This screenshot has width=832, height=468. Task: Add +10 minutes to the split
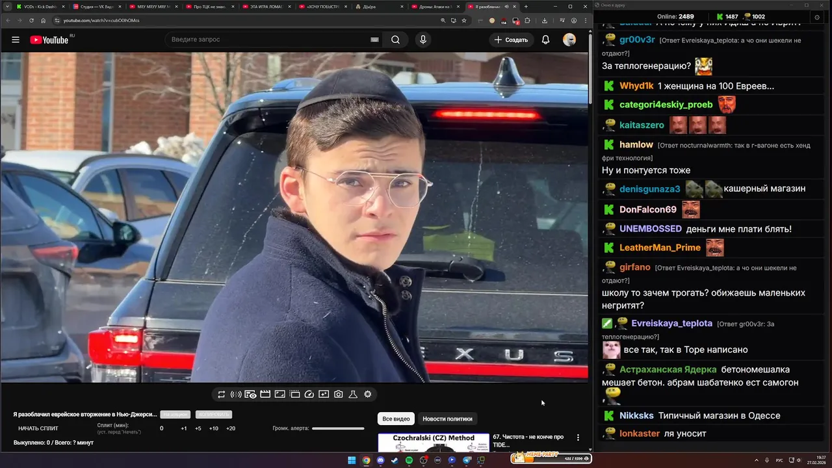tap(213, 428)
